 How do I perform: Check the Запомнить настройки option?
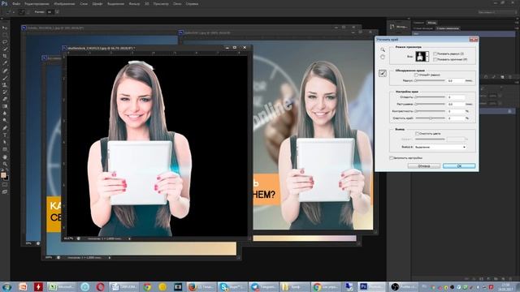coord(392,158)
